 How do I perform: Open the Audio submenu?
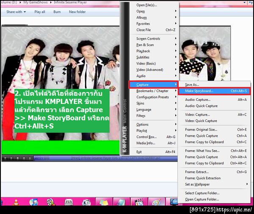click(x=154, y=76)
